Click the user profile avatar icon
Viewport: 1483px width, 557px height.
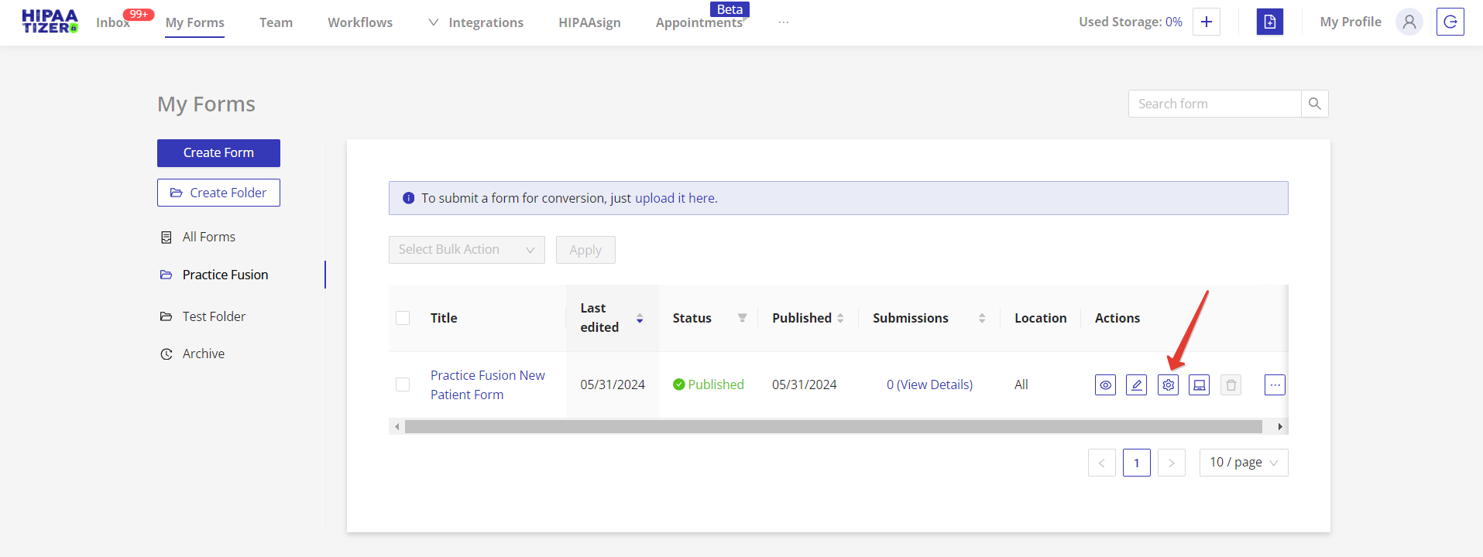click(x=1409, y=22)
